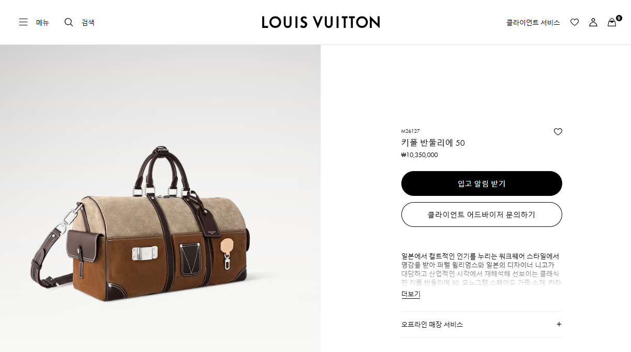The width and height of the screenshot is (631, 352).
Task: Open the account profile icon
Action: pyautogui.click(x=593, y=22)
